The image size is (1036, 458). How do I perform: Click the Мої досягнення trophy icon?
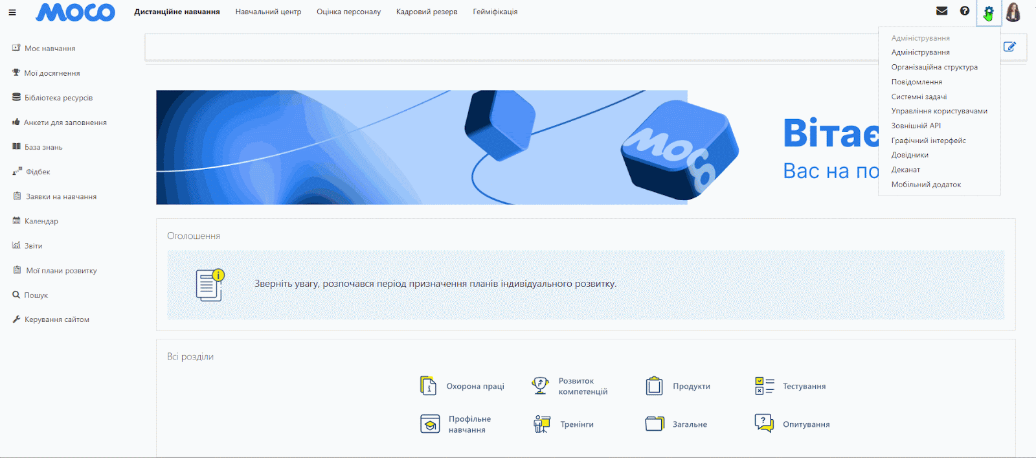pos(16,73)
